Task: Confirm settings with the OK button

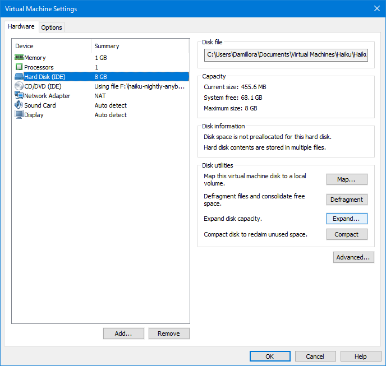Action: point(270,356)
